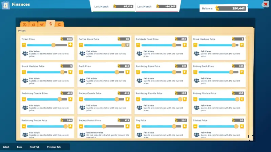This screenshot has width=271, height=152.
Task: Click Back in the bottom bar
Action: [x=19, y=147]
